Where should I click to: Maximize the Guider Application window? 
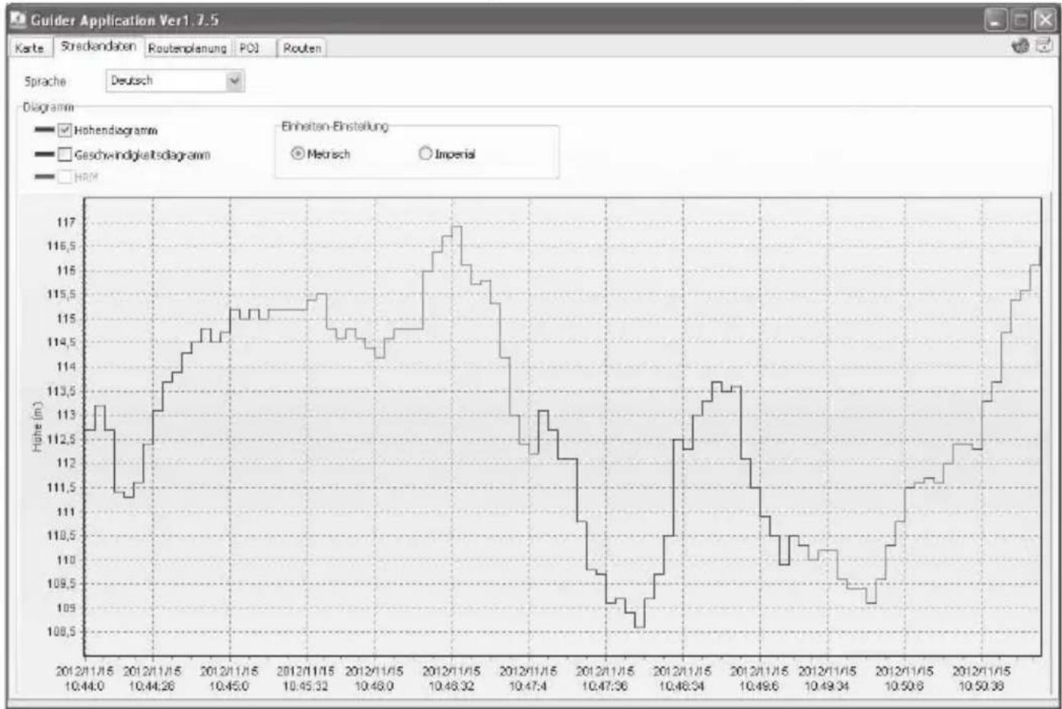(x=1021, y=20)
